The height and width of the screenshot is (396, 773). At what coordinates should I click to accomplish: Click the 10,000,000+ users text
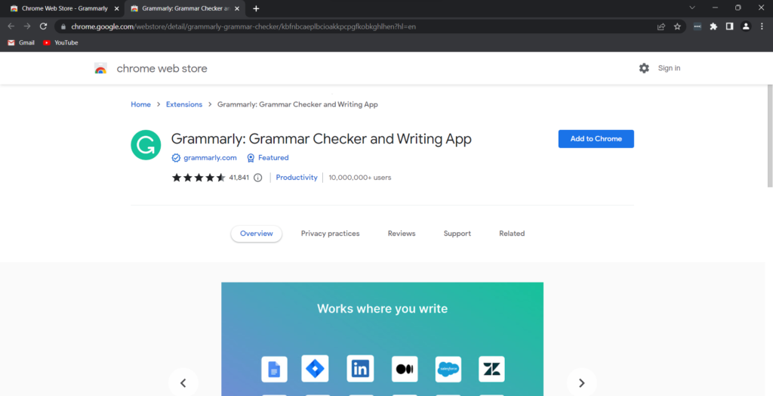point(360,178)
